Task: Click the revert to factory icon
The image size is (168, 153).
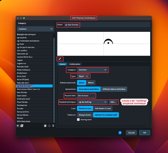Action: click(x=49, y=126)
